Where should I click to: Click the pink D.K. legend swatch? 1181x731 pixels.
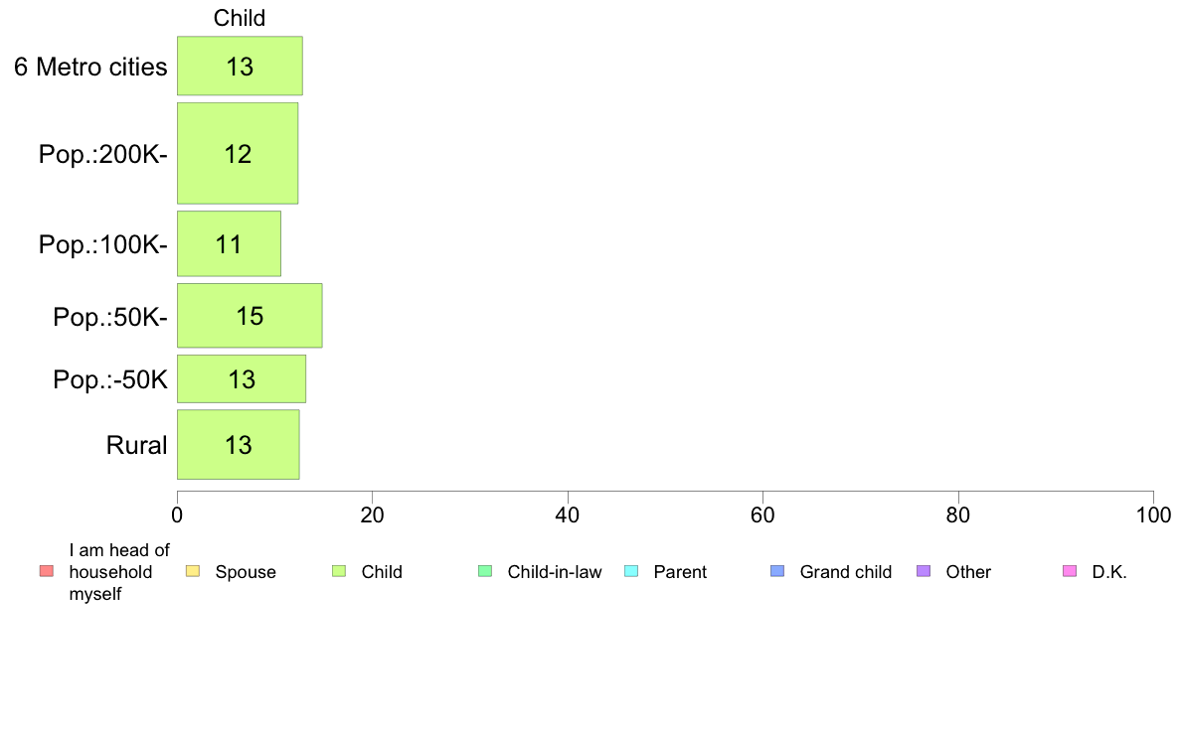click(x=1070, y=571)
